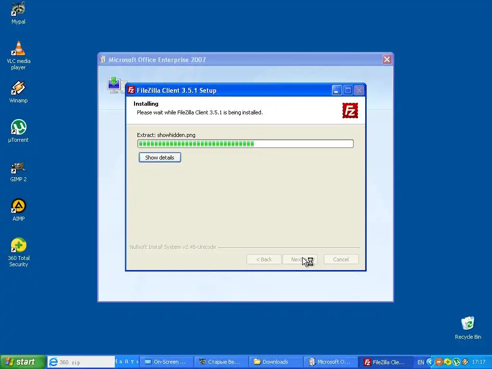This screenshot has height=369, width=492.
Task: Switch to the Microsoft O... taskbar item
Action: [330, 362]
